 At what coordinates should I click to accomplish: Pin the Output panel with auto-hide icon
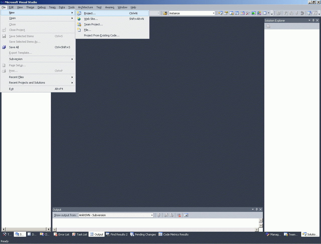[257, 209]
